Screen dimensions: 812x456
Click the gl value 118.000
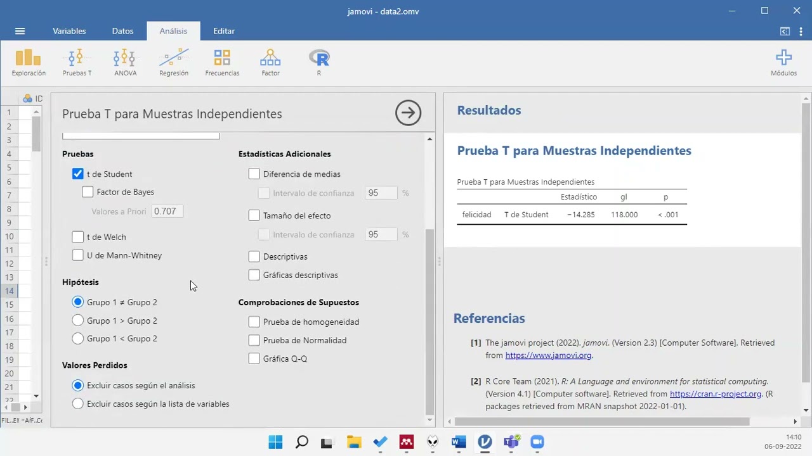point(624,215)
